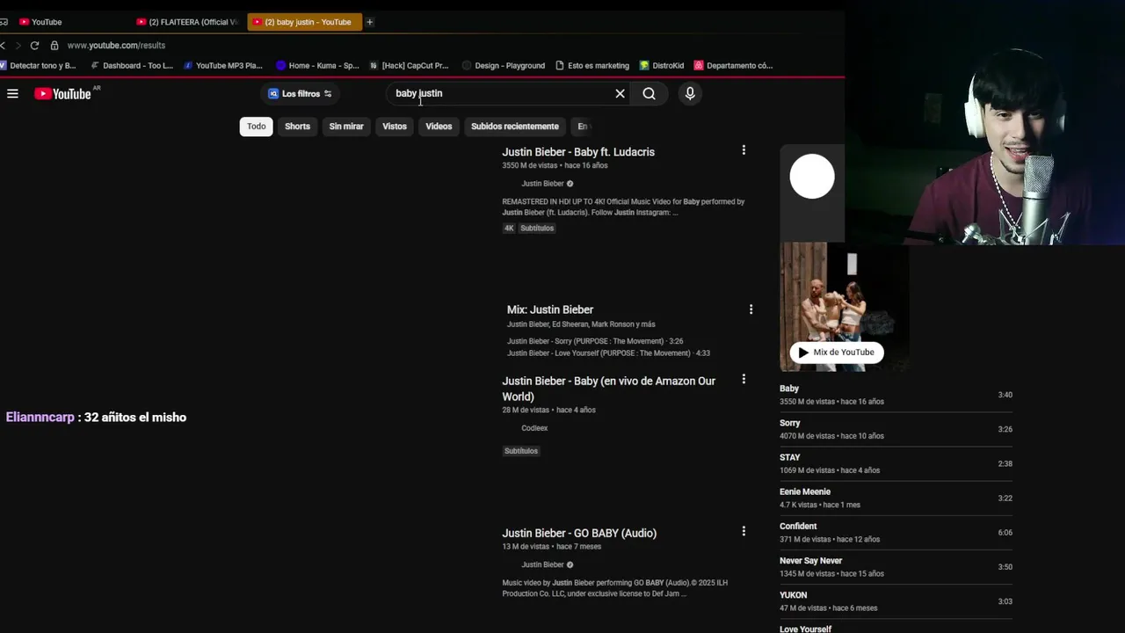
Task: Open Sorry (PURPOSE : The Movement) mix entry
Action: [x=595, y=341]
